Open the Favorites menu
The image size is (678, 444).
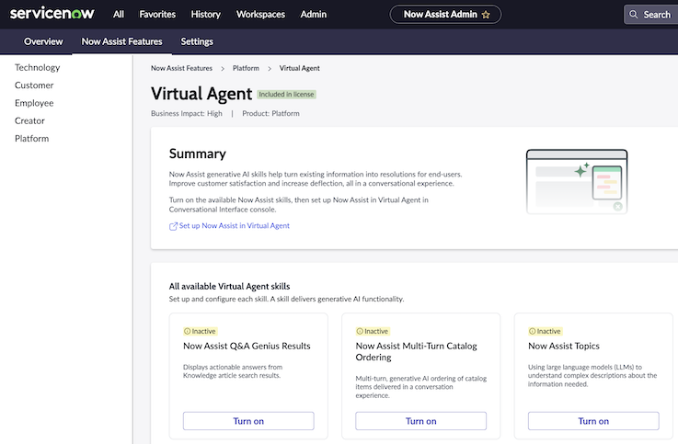click(157, 15)
